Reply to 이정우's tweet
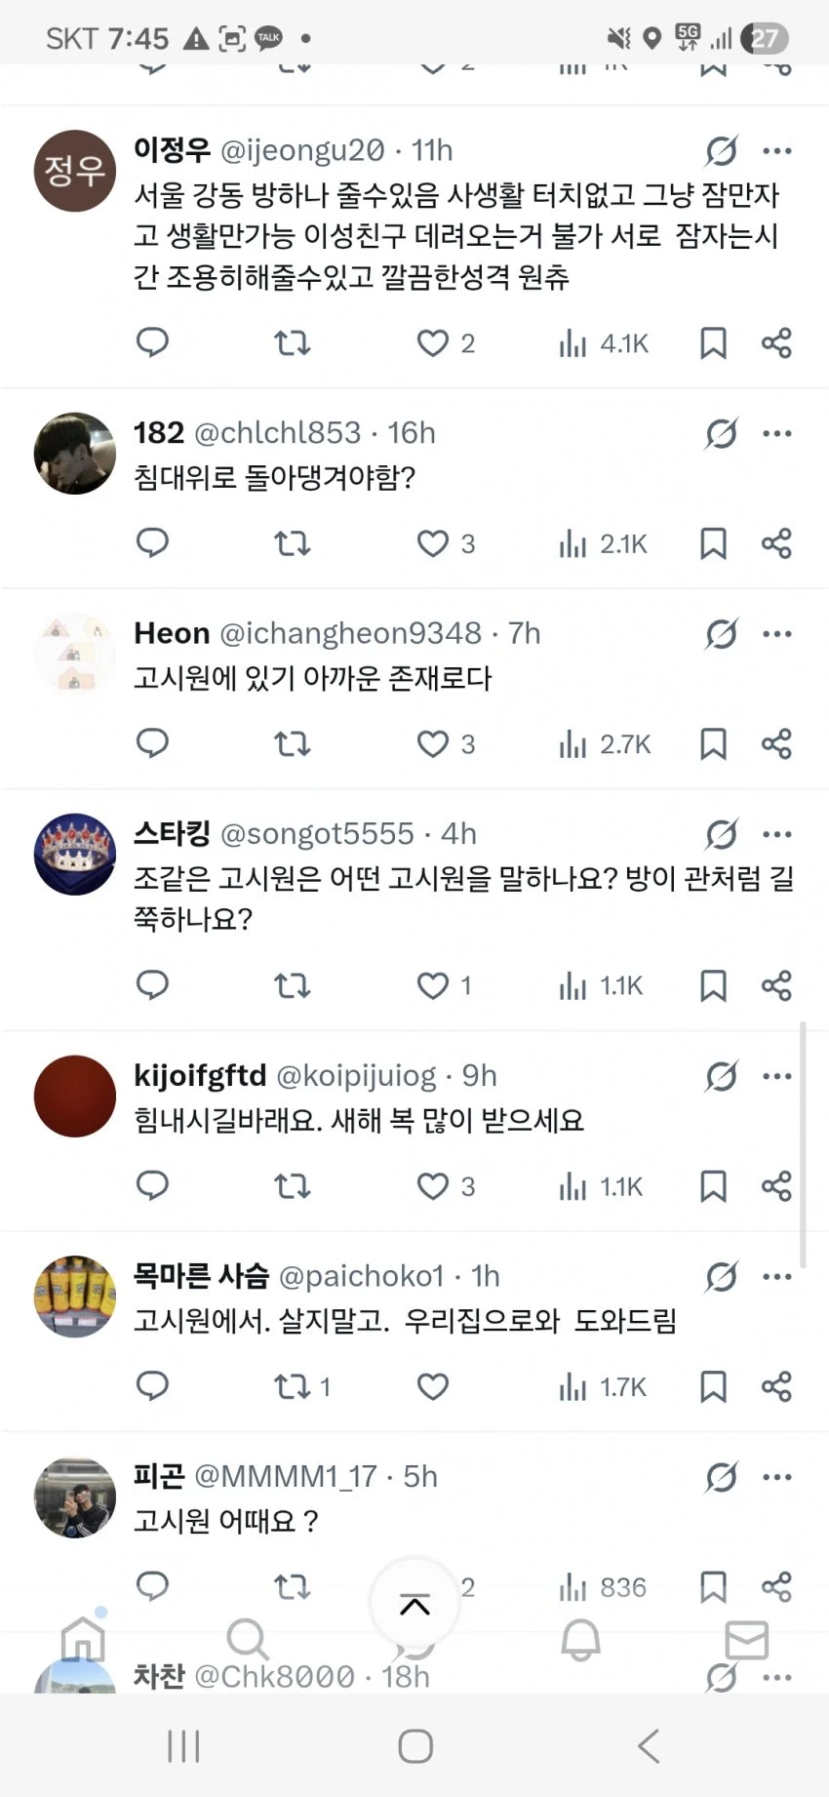The image size is (829, 1797). coord(152,342)
